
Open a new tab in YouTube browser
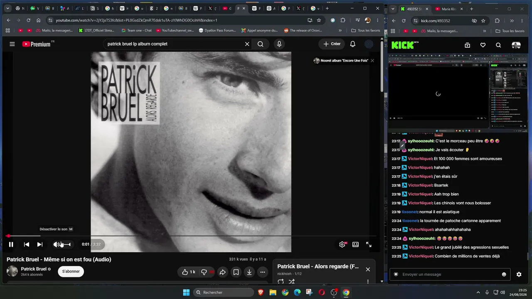pos(327,8)
